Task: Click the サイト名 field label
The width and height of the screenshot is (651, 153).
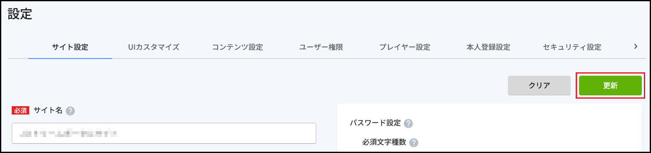Action: [x=48, y=110]
